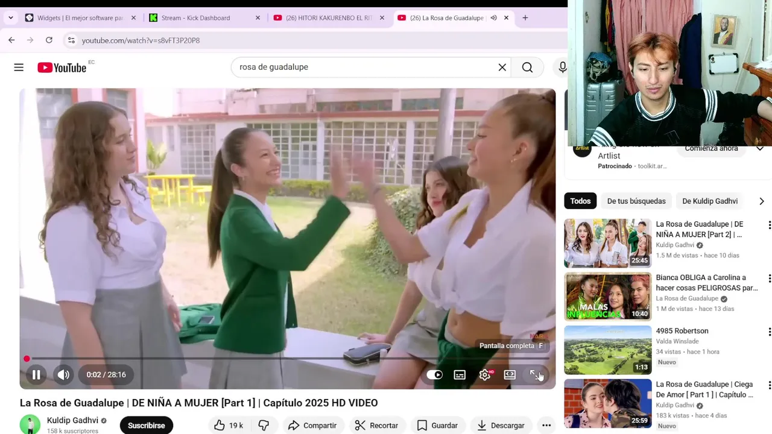The height and width of the screenshot is (434, 772).
Task: Save video with Guardar
Action: click(438, 426)
